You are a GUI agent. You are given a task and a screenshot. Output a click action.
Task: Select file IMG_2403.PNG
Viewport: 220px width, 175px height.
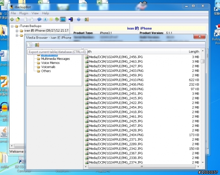click(x=116, y=70)
